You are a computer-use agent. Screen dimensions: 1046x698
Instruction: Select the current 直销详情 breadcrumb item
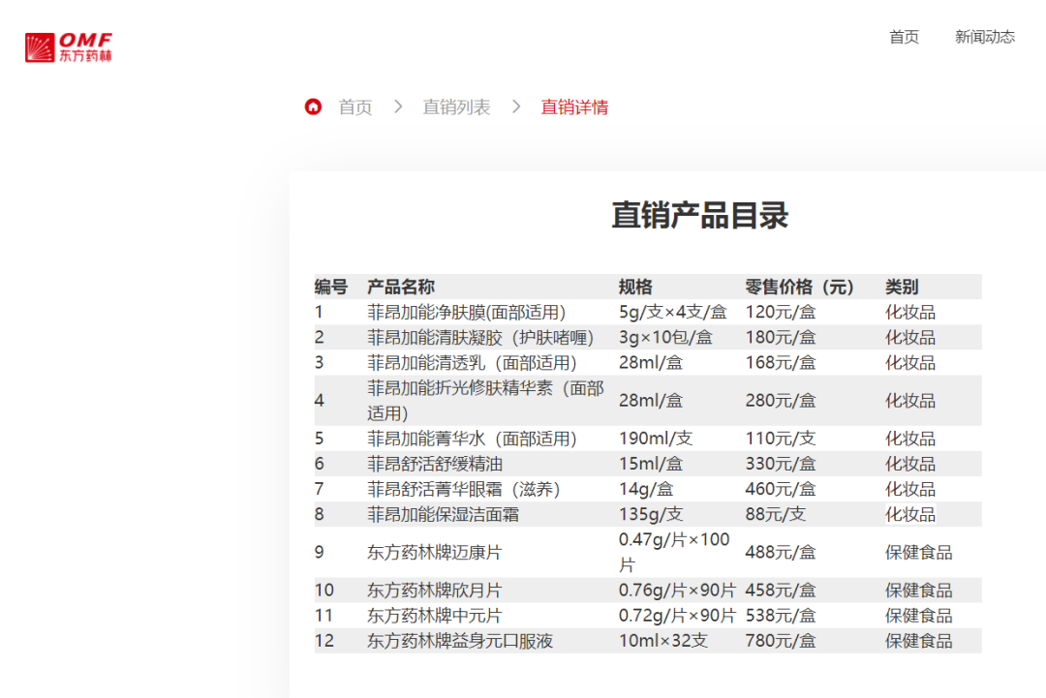[574, 106]
